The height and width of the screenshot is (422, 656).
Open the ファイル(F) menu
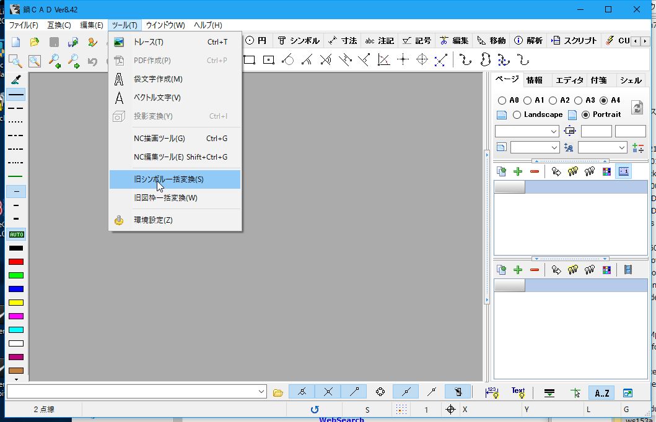[x=24, y=25]
